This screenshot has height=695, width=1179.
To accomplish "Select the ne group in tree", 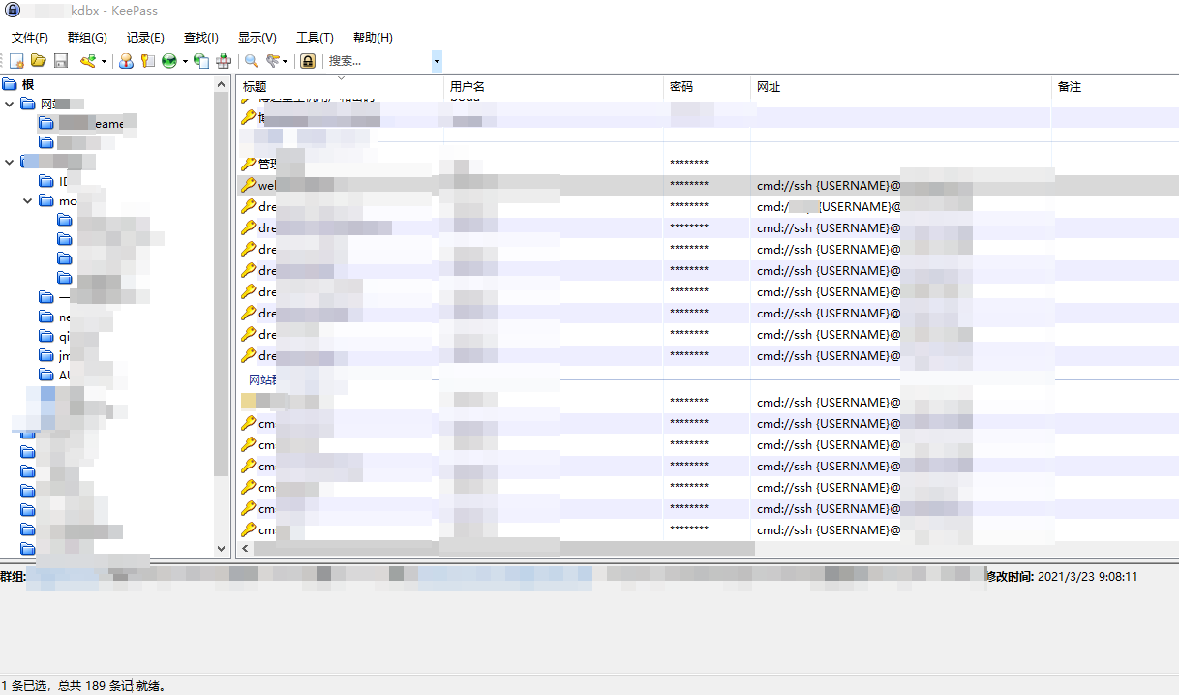I will click(x=65, y=317).
